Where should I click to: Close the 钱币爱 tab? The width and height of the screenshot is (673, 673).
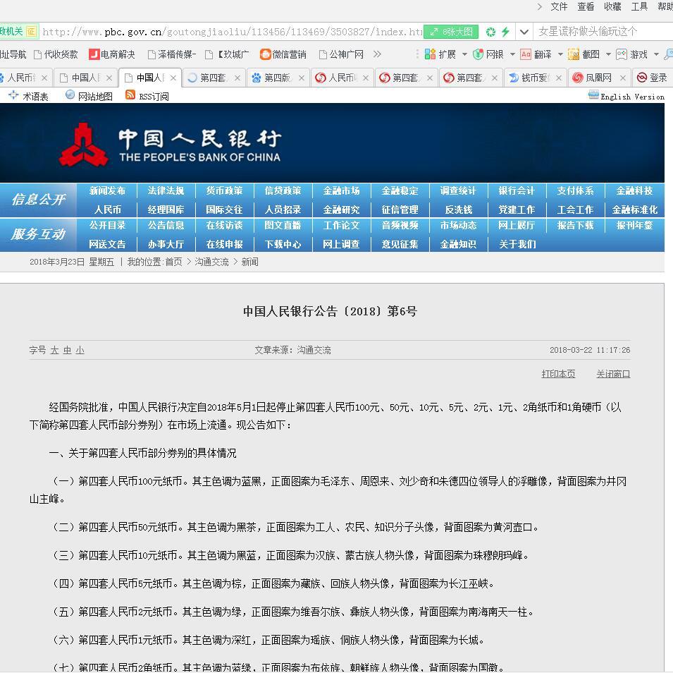(x=559, y=78)
